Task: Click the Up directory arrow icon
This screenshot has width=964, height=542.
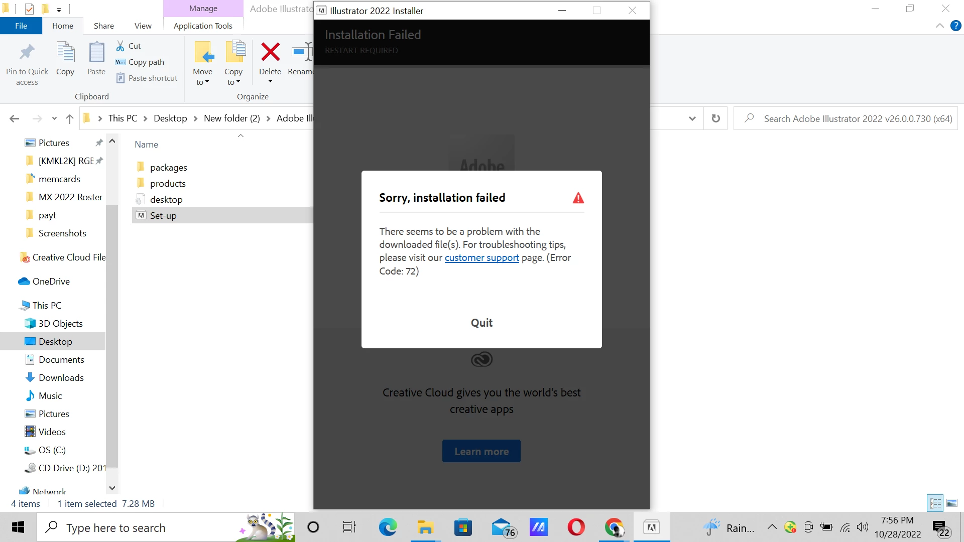Action: [x=70, y=118]
